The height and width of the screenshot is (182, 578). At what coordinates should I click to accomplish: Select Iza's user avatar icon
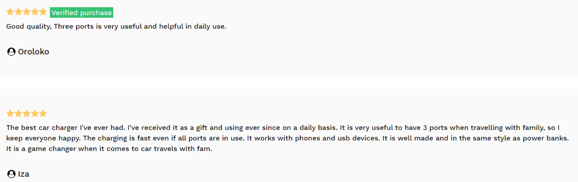(x=11, y=174)
